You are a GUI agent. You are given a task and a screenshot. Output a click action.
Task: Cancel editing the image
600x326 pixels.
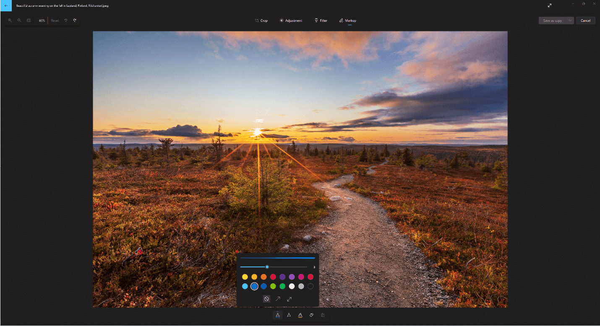click(586, 20)
